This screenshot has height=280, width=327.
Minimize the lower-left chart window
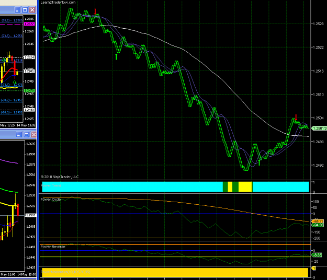[19, 135]
